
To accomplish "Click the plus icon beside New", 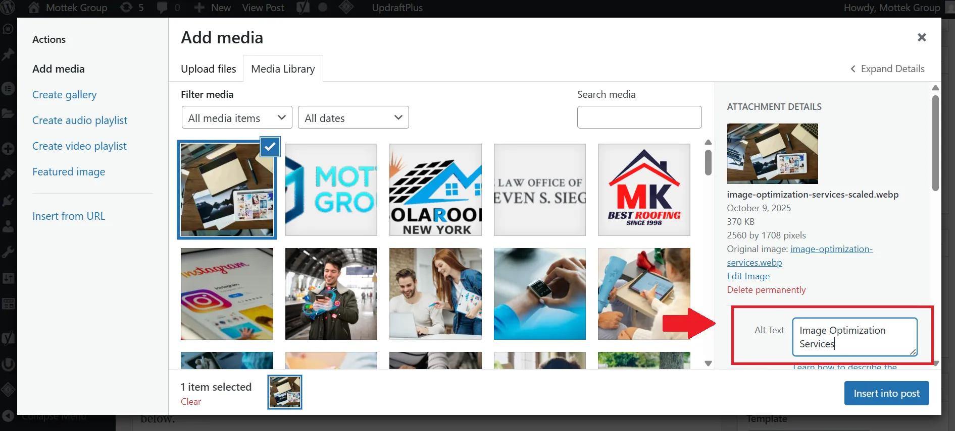I will coord(199,8).
